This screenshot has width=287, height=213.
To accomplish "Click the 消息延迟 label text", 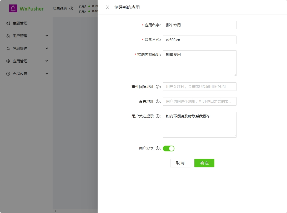I will click(x=60, y=9).
